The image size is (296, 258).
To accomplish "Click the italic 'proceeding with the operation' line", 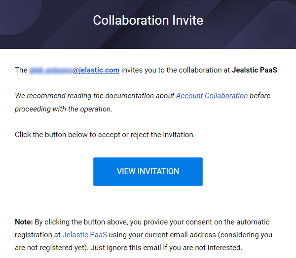I will click(64, 109).
